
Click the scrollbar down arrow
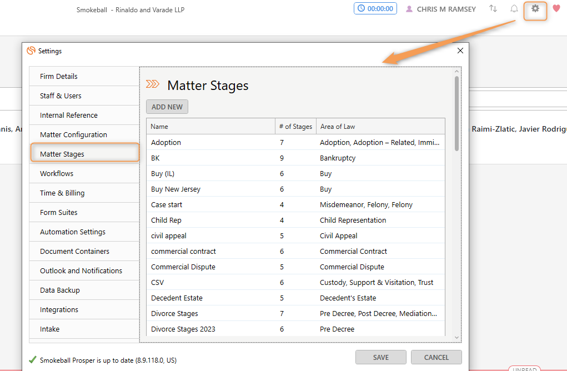(x=456, y=337)
